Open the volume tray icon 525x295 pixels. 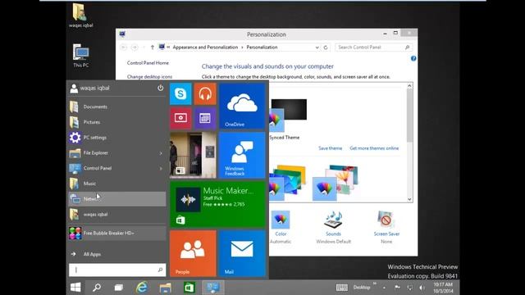tap(422, 288)
